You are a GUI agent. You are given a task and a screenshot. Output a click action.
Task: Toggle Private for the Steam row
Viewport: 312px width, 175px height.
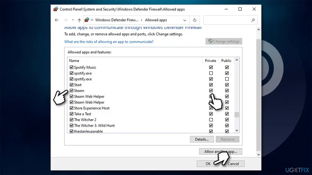[211, 91]
